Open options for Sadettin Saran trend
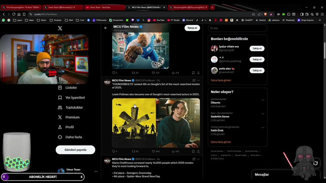The height and width of the screenshot is (183, 326). tap(263, 114)
